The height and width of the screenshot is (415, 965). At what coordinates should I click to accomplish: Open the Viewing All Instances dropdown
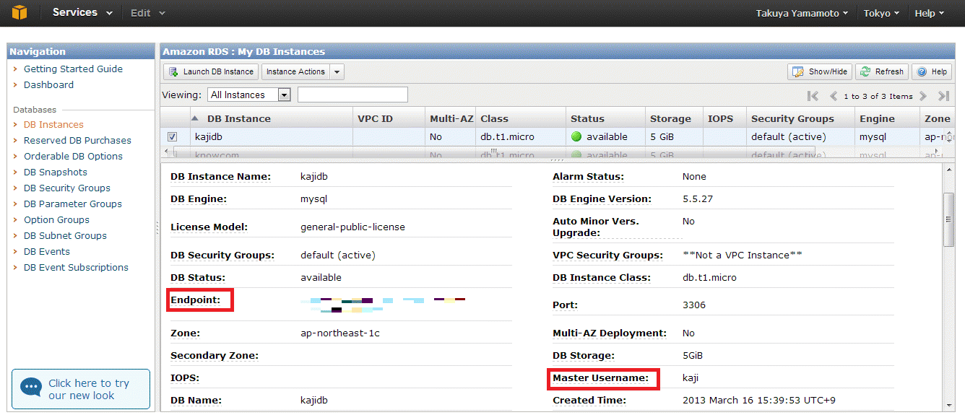(x=249, y=95)
